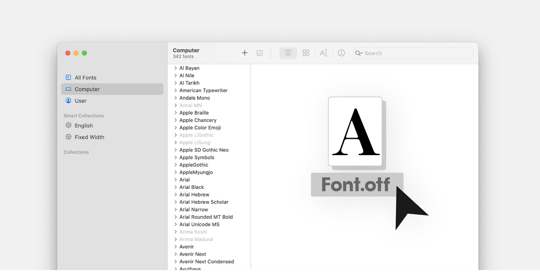Show font information icon

click(x=342, y=53)
